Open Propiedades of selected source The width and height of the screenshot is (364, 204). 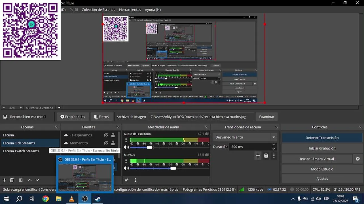(73, 117)
